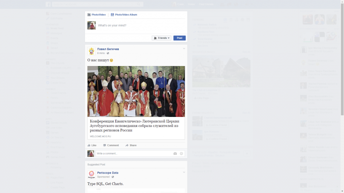
Task: Open the Close Friends list
Action: 58,93
